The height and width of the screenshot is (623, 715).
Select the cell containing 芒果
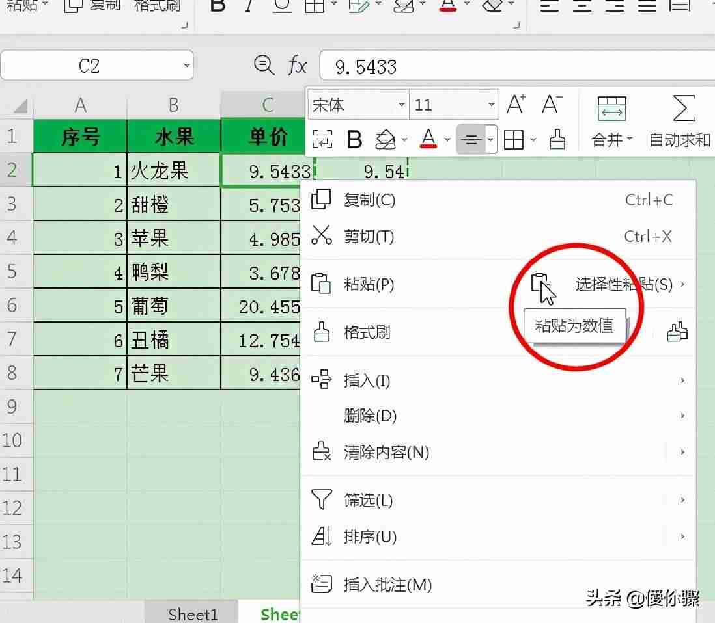click(x=174, y=373)
